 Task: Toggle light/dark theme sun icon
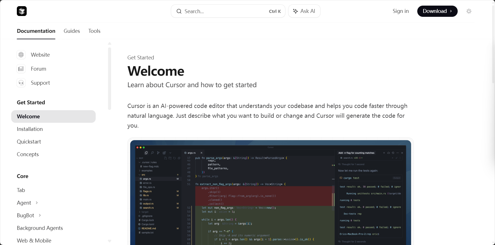click(x=469, y=11)
